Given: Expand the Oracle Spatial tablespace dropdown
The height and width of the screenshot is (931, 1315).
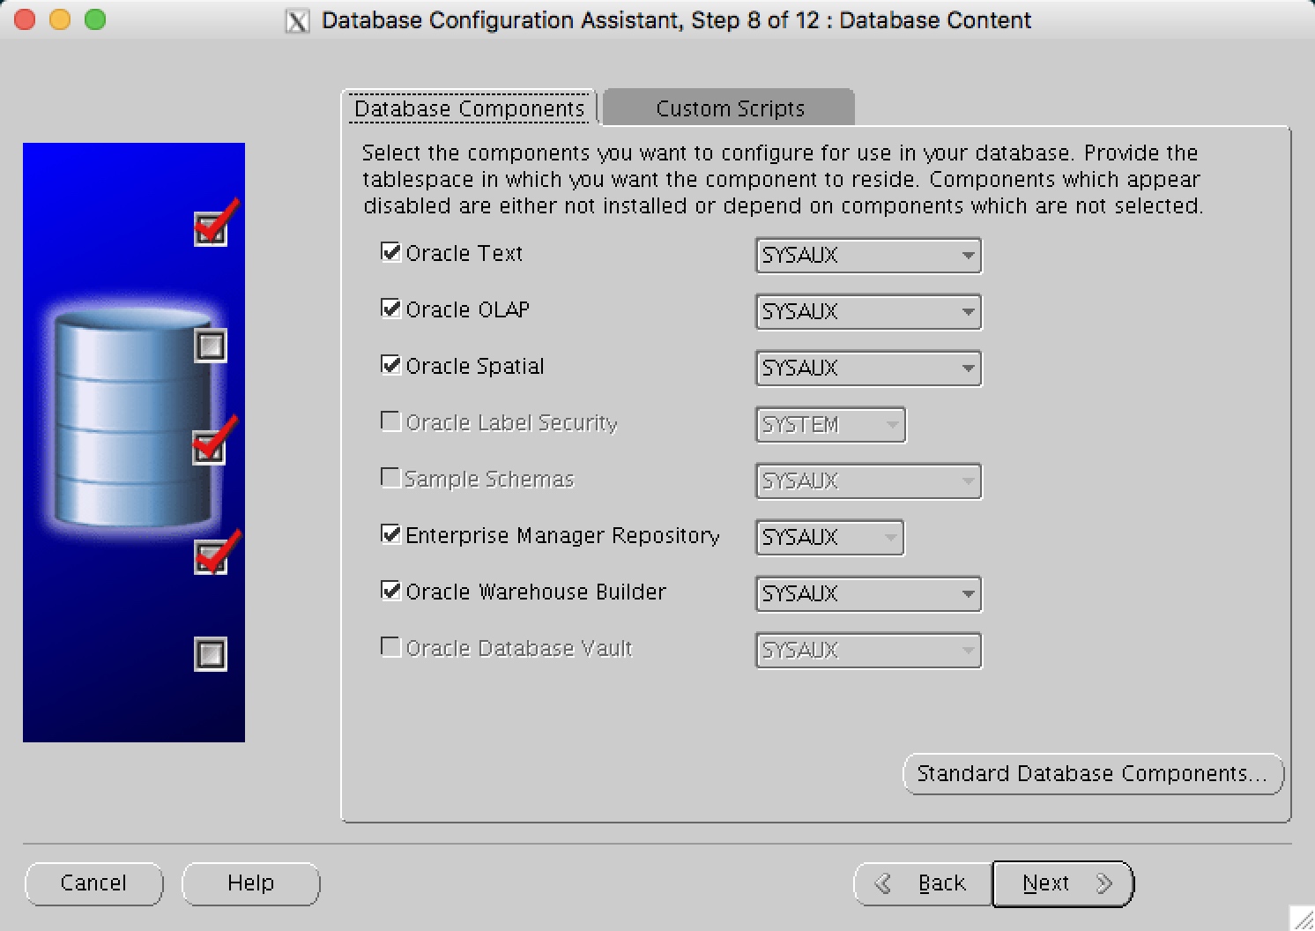Looking at the screenshot, I should tap(868, 368).
